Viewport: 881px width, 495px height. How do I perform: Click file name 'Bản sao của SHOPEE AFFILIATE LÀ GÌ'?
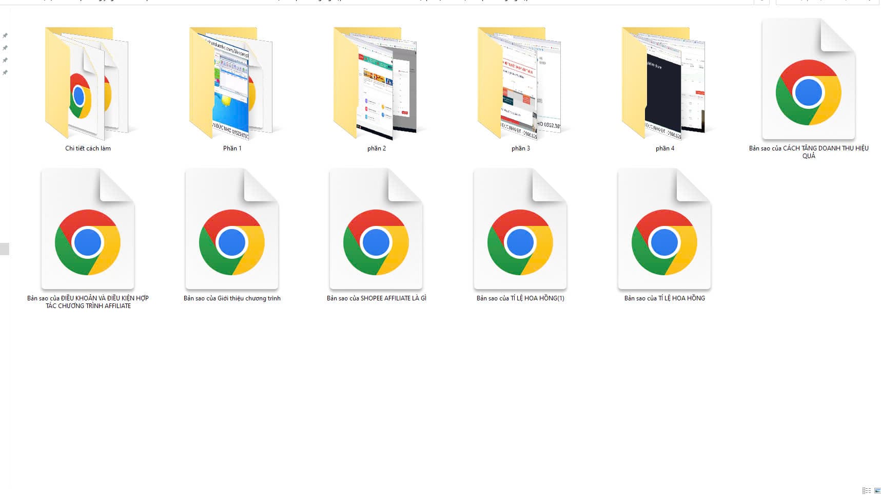click(x=377, y=298)
